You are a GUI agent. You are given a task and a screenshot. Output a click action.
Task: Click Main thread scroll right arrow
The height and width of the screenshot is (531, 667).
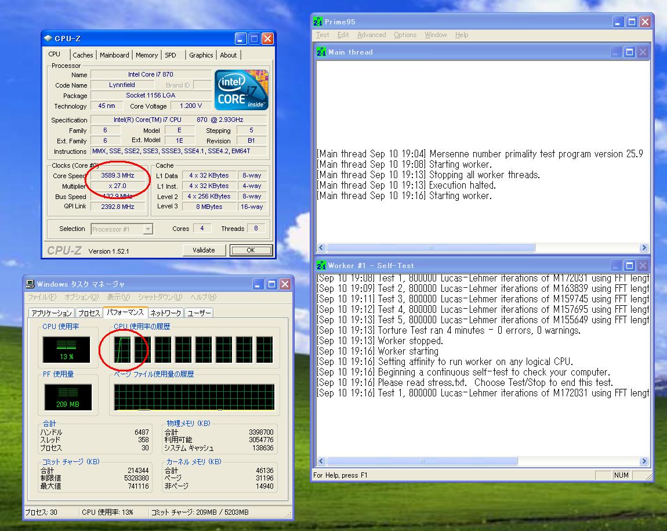coord(644,248)
